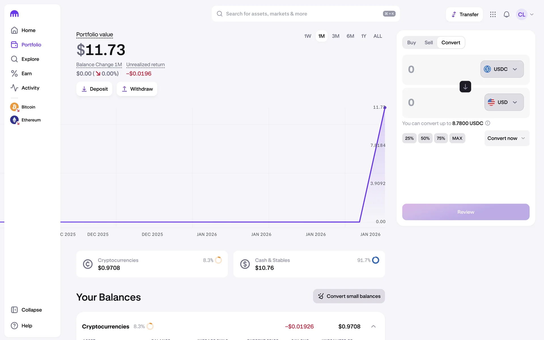Viewport: 544px width, 340px height.
Task: Open the USD currency dropdown
Action: (503, 102)
